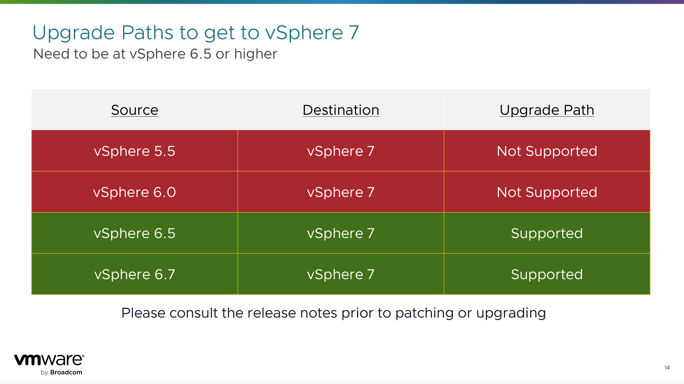This screenshot has height=384, width=684.
Task: Select the Destination column header
Action: (x=341, y=110)
